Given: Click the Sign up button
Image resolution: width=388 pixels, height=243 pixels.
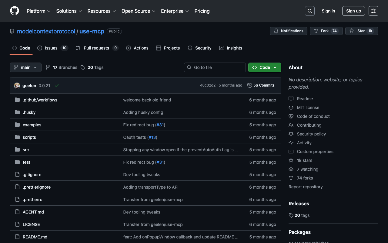Looking at the screenshot, I should (353, 11).
